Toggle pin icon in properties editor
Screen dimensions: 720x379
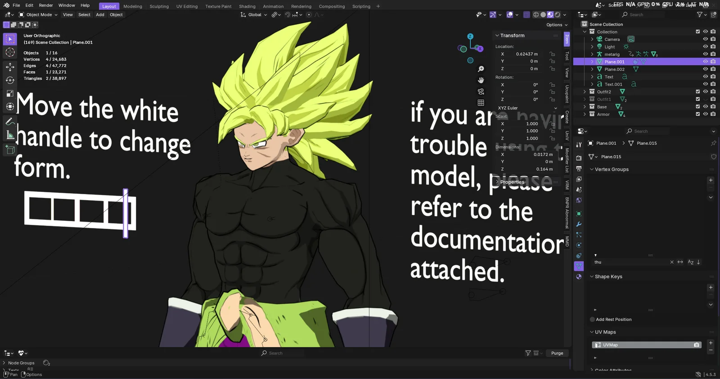[x=713, y=143]
